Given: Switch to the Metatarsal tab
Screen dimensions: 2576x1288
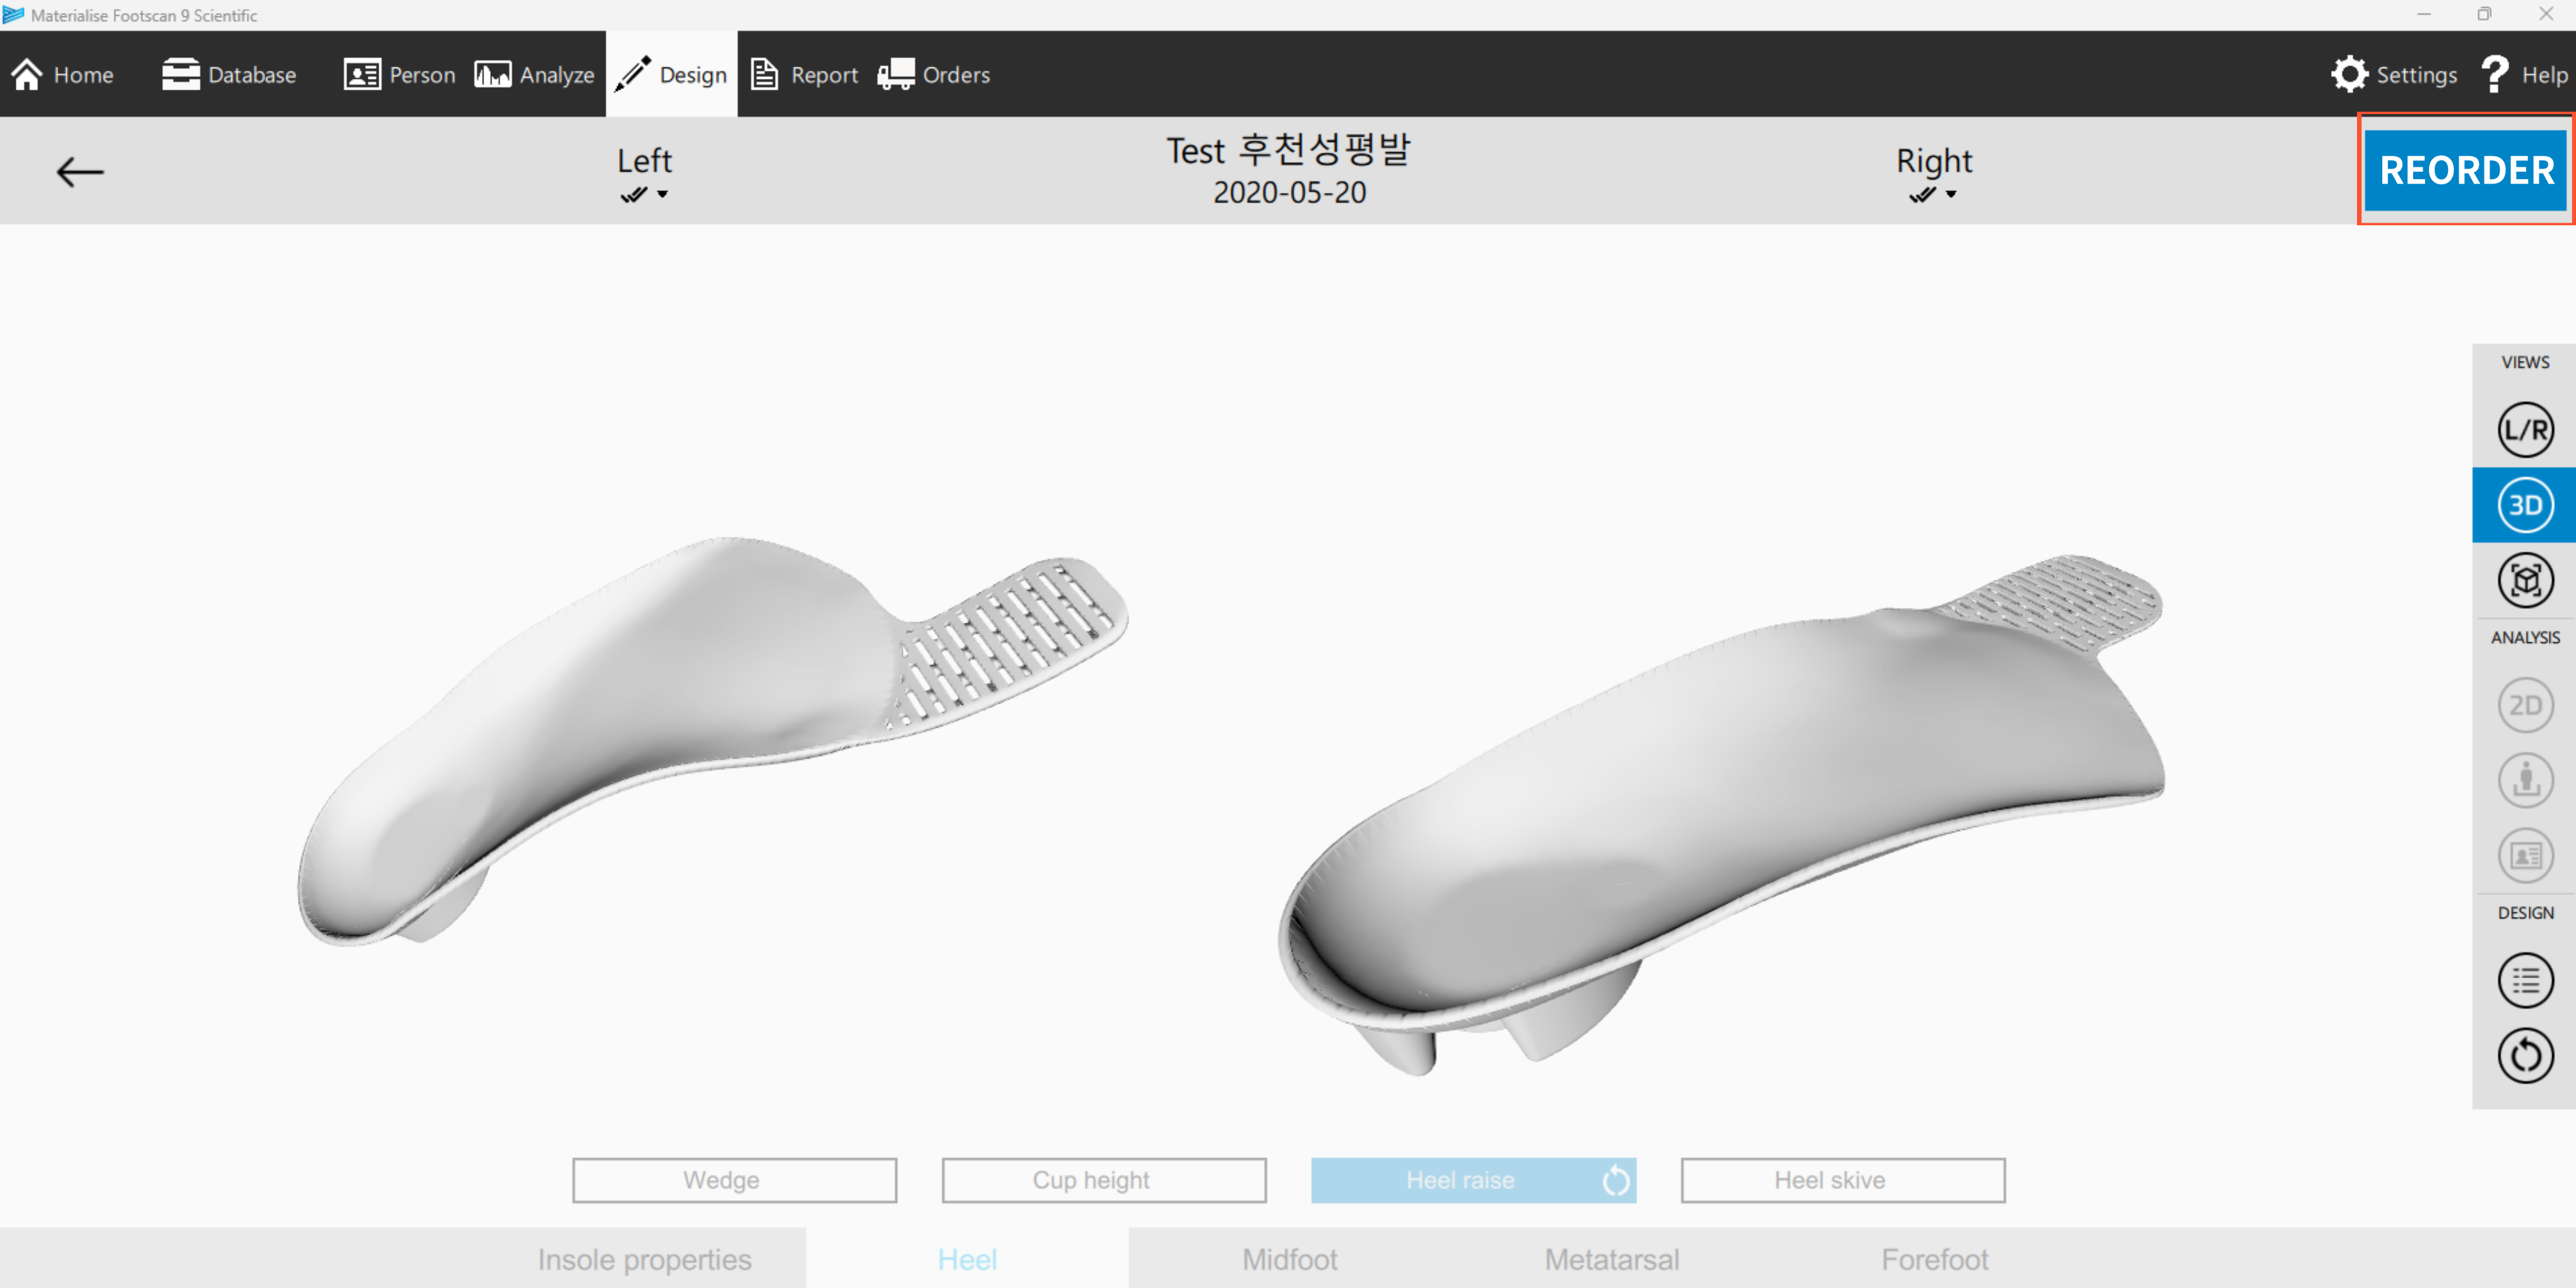Looking at the screenshot, I should pyautogui.click(x=1612, y=1259).
